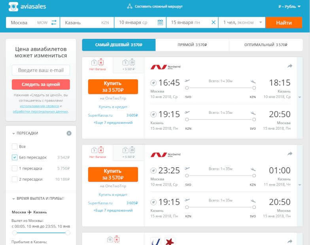Check the Все transfers checkbox
Viewport: 310px width, 245px height.
pos(15,146)
